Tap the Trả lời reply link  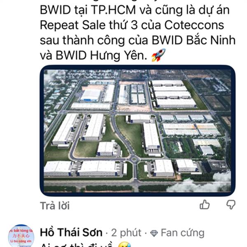click(55, 206)
